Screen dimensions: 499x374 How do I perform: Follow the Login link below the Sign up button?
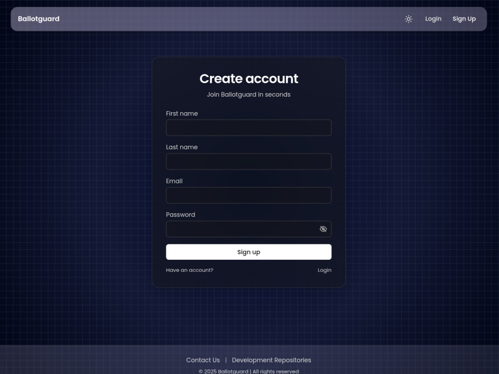(x=324, y=270)
